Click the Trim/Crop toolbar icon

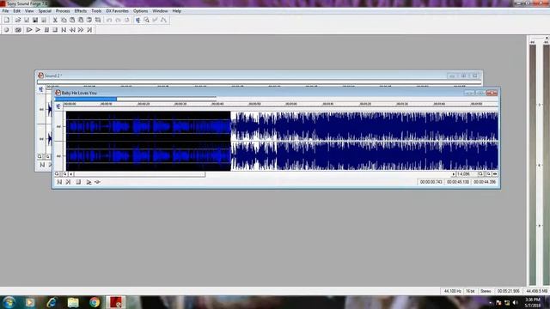(x=98, y=20)
